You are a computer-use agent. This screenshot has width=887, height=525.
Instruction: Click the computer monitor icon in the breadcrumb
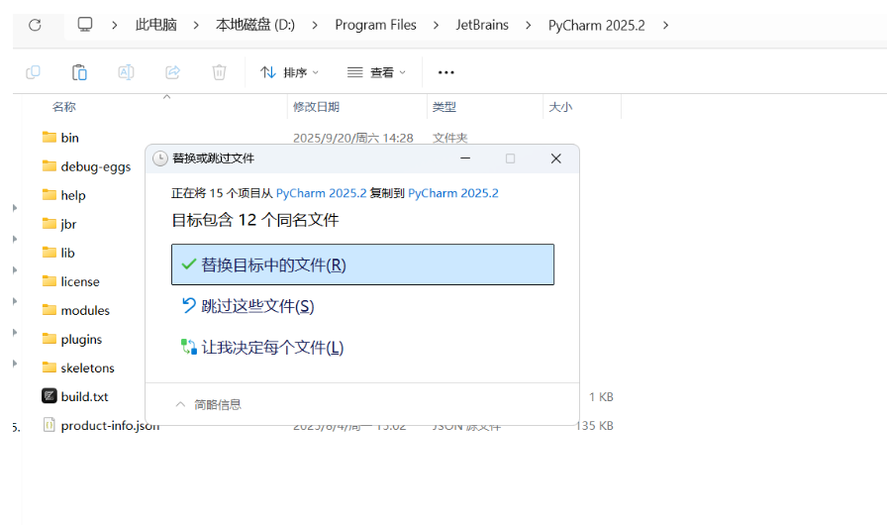click(x=85, y=25)
